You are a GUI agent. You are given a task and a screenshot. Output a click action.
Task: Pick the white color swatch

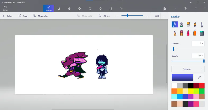(x=174, y=86)
